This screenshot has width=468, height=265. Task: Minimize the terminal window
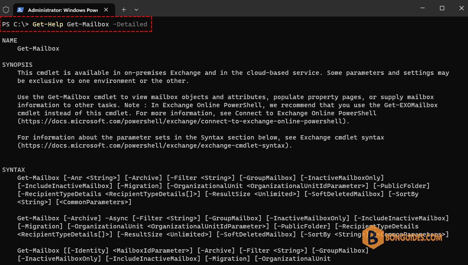(422, 8)
